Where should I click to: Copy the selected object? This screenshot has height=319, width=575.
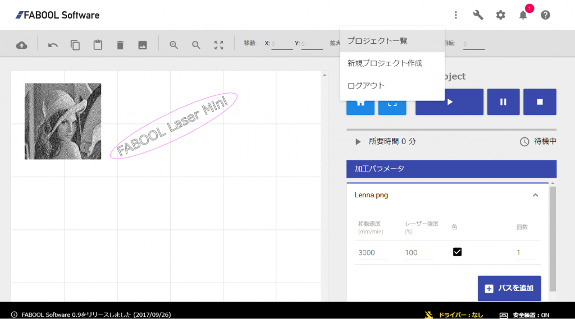(75, 45)
